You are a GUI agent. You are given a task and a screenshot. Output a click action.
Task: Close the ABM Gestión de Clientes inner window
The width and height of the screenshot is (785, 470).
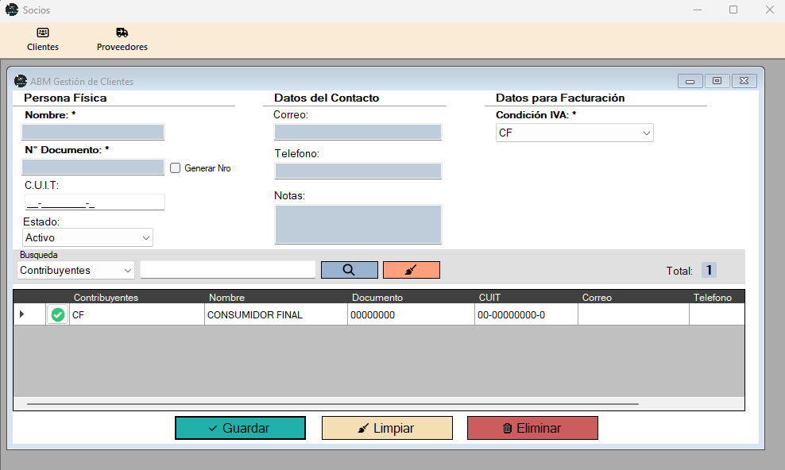coord(744,81)
